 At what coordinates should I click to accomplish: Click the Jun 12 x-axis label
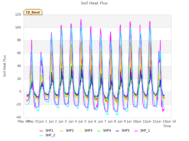(x=151, y=121)
